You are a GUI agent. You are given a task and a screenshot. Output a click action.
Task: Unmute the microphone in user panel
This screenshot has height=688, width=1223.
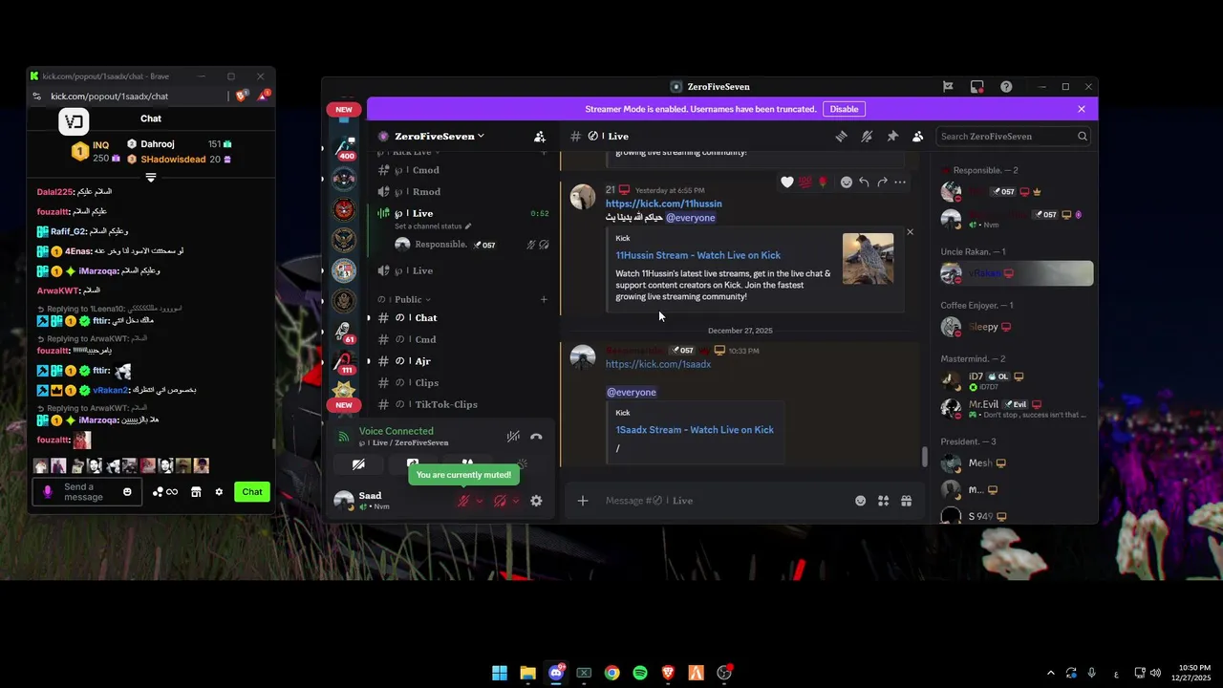(x=463, y=501)
